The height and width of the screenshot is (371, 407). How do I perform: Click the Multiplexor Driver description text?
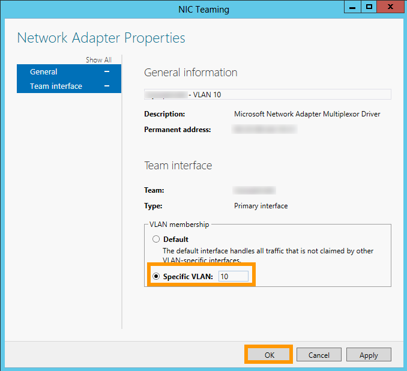[x=307, y=113]
